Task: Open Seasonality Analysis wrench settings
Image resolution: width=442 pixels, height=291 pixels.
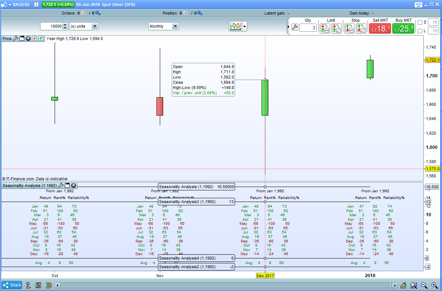Action: [61, 186]
